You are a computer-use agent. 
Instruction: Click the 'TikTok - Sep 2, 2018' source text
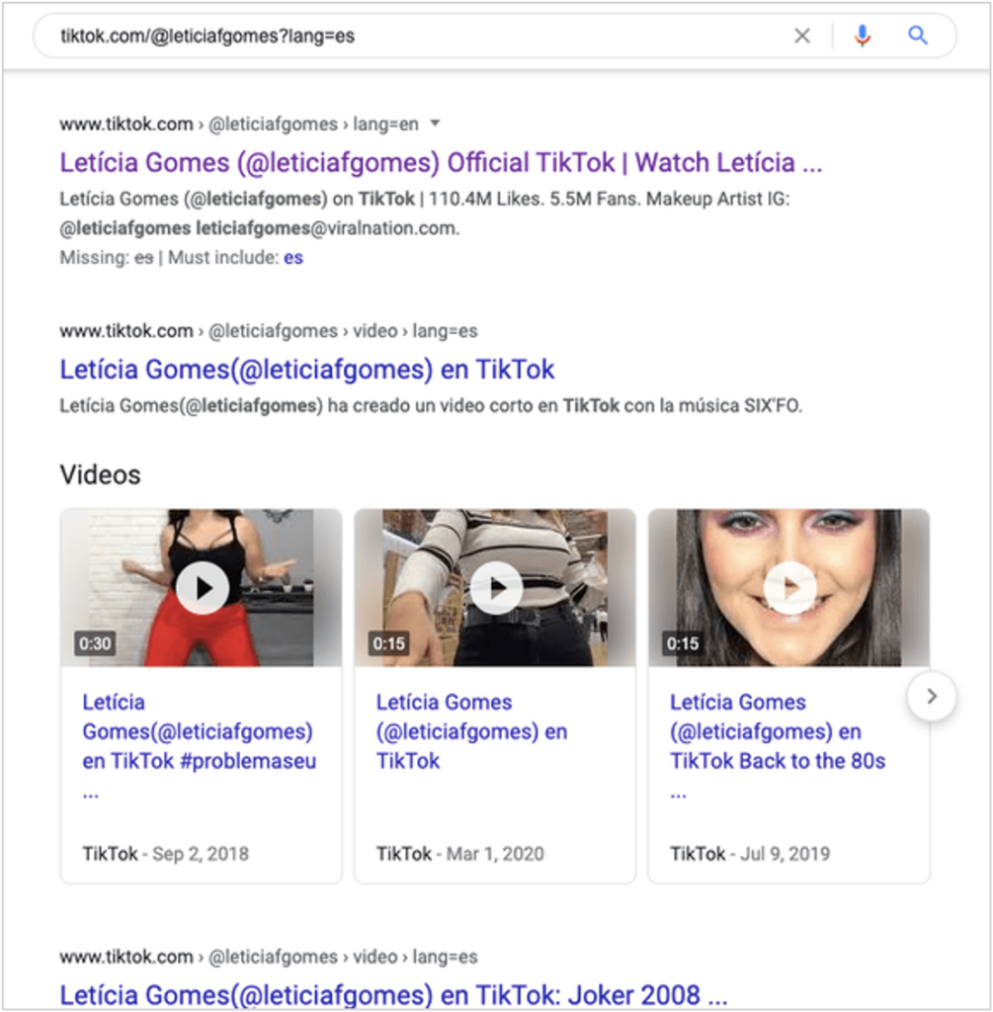click(x=165, y=854)
